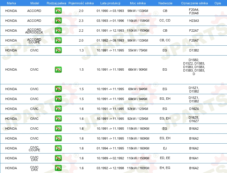This screenshot has width=227, height=173.
Task: Click date range 01.1994 -> 11.1995
Action: coord(110,148)
